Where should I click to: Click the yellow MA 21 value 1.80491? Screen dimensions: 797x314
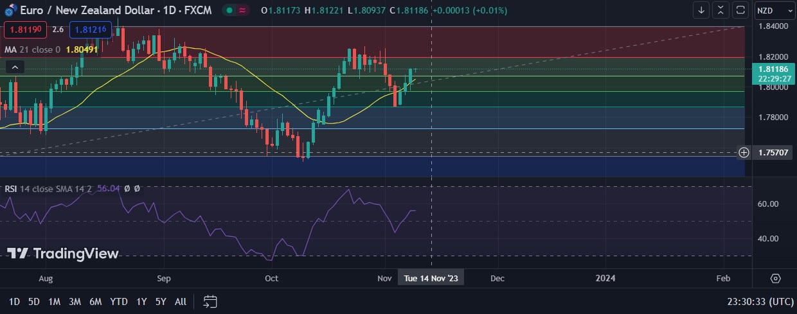(82, 49)
